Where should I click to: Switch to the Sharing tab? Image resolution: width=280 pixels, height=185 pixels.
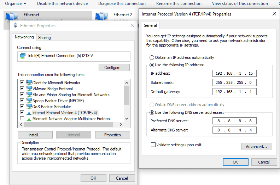[x=44, y=38]
